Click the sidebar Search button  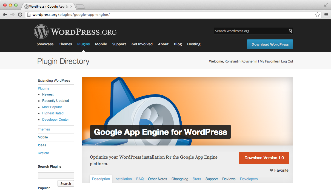pyautogui.click(x=66, y=183)
